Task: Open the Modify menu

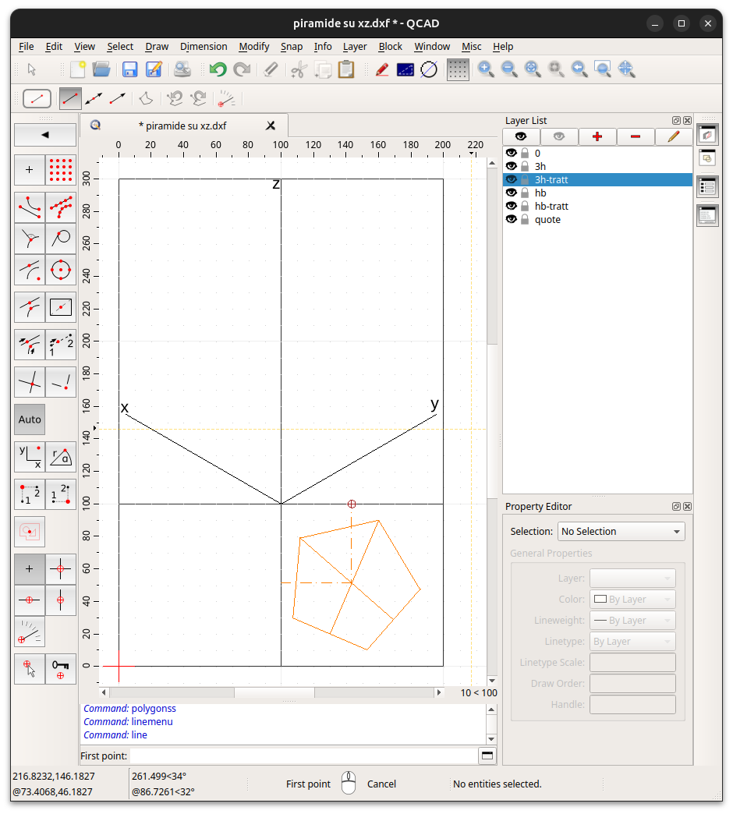Action: pyautogui.click(x=254, y=46)
